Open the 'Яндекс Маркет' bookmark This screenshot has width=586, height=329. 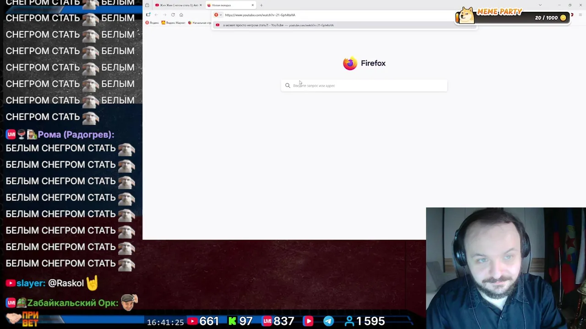(x=174, y=22)
